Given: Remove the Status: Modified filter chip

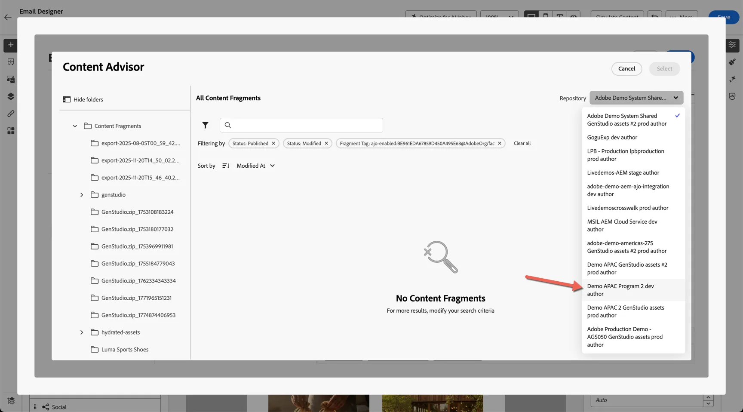Looking at the screenshot, I should [x=326, y=143].
